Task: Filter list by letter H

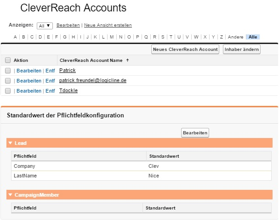Action: click(73, 37)
